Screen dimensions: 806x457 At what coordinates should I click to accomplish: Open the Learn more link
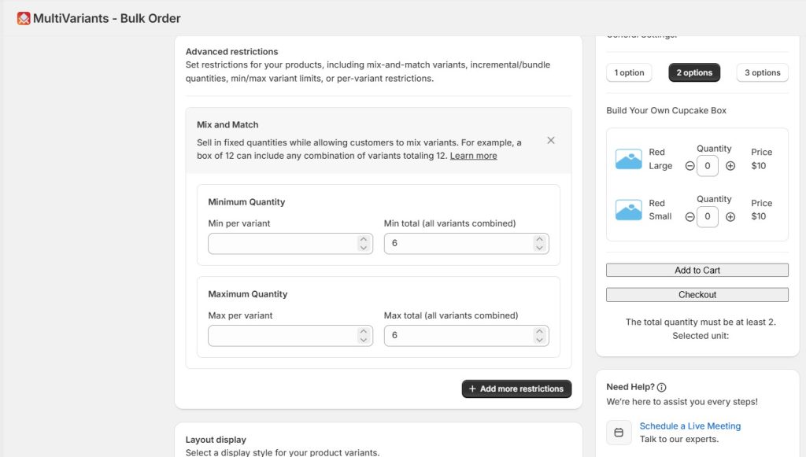[473, 156]
